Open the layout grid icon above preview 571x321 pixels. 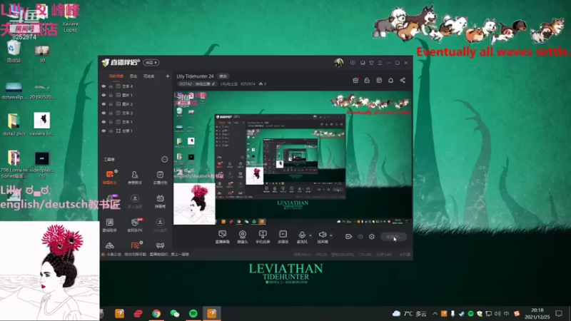click(x=379, y=80)
